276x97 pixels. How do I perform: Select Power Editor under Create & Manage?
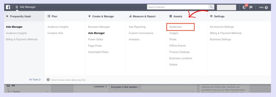(x=96, y=39)
